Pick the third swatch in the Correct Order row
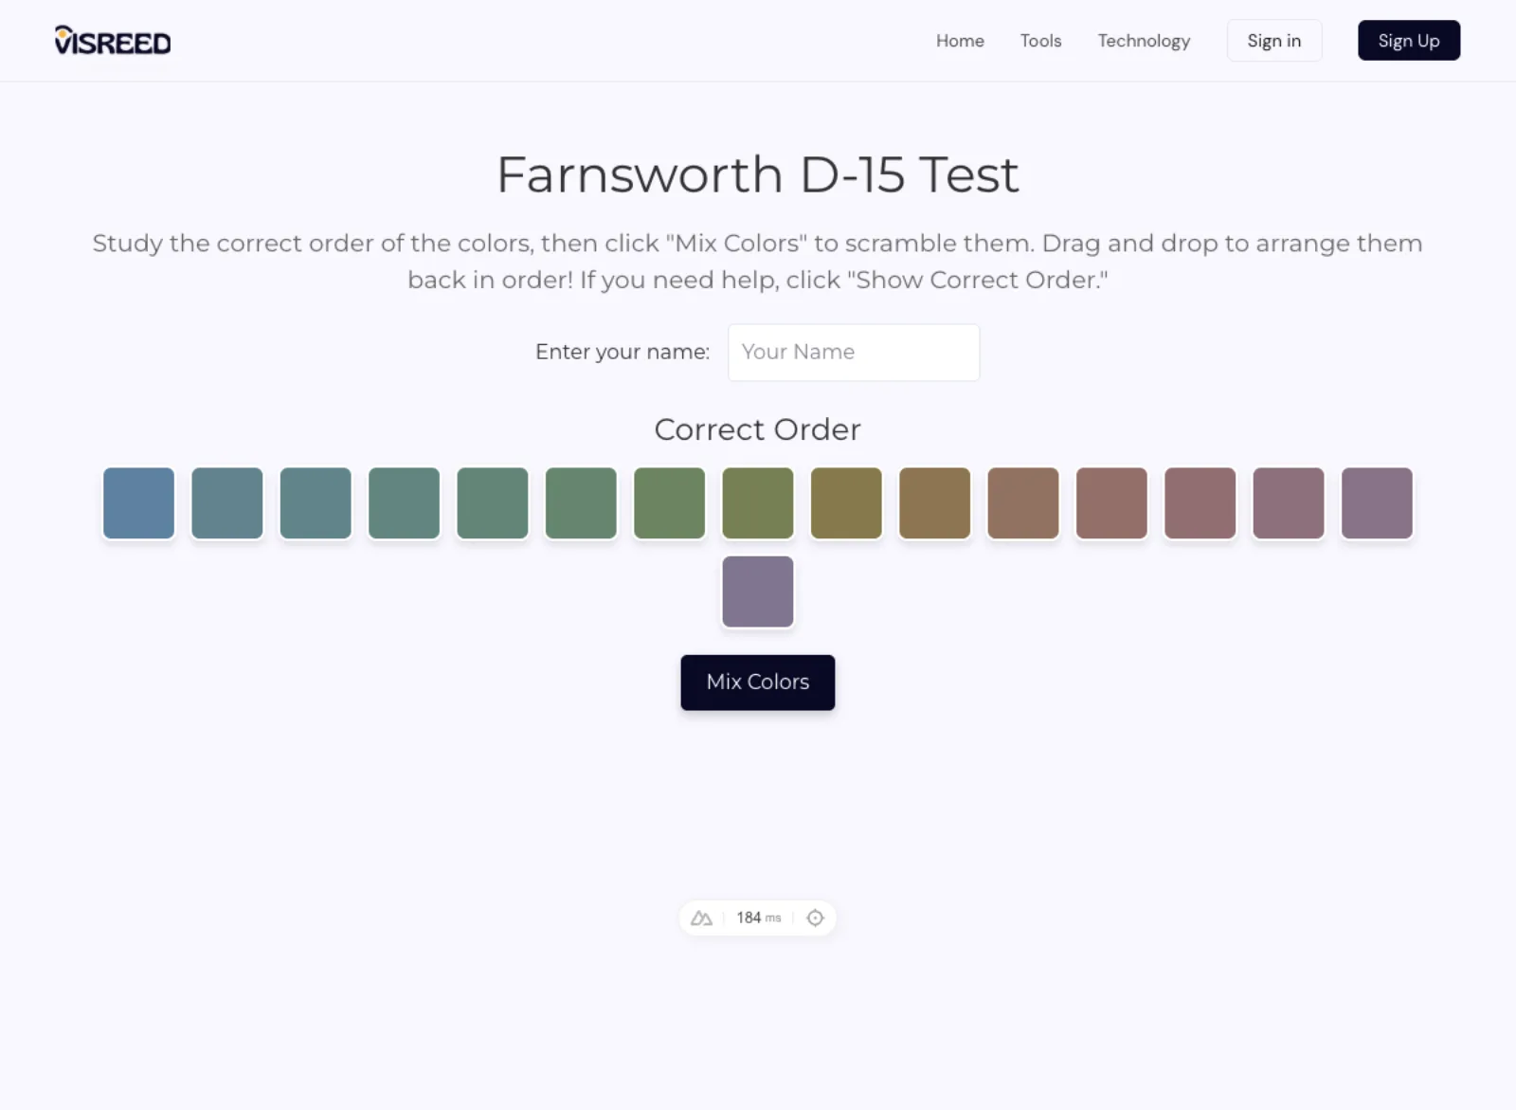 (316, 503)
